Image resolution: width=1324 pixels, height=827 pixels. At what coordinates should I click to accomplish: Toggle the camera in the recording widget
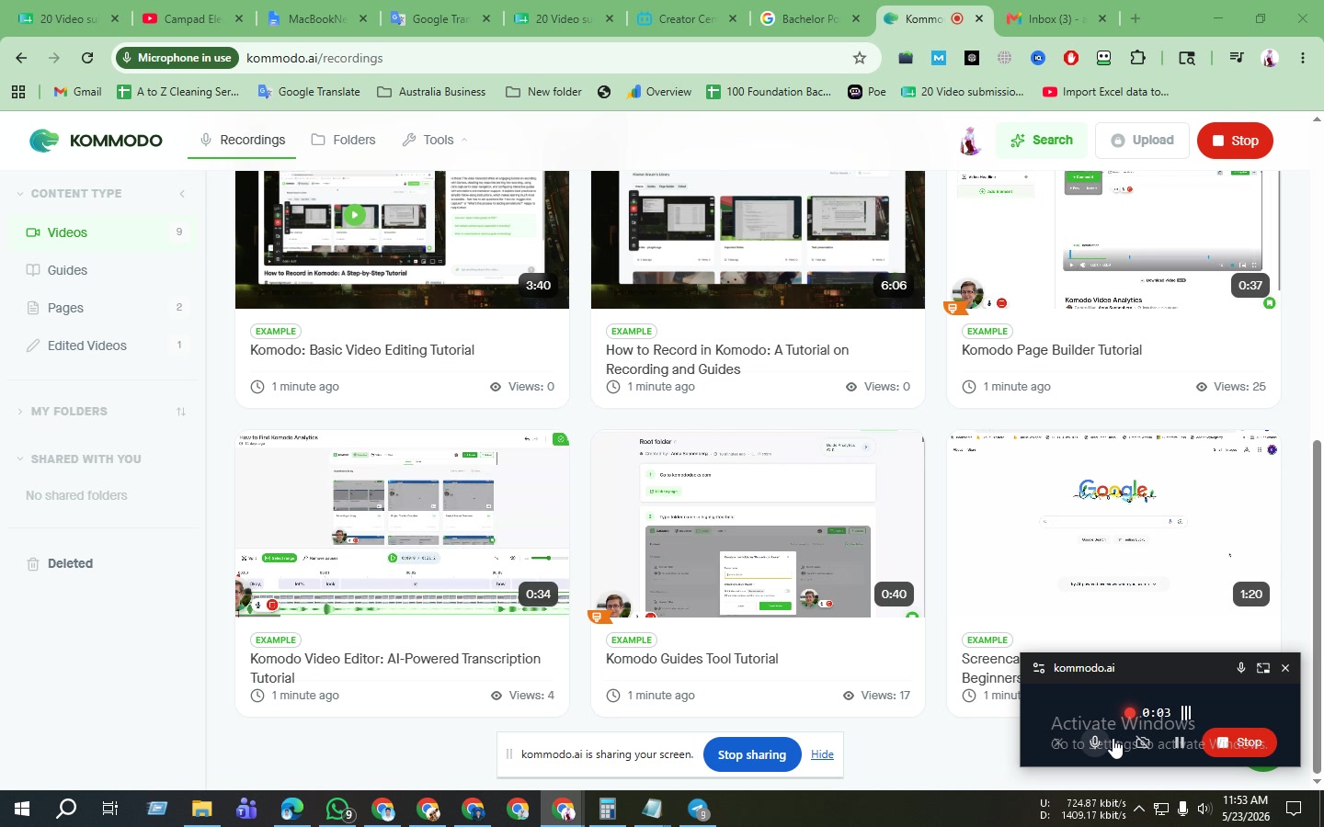click(1143, 742)
